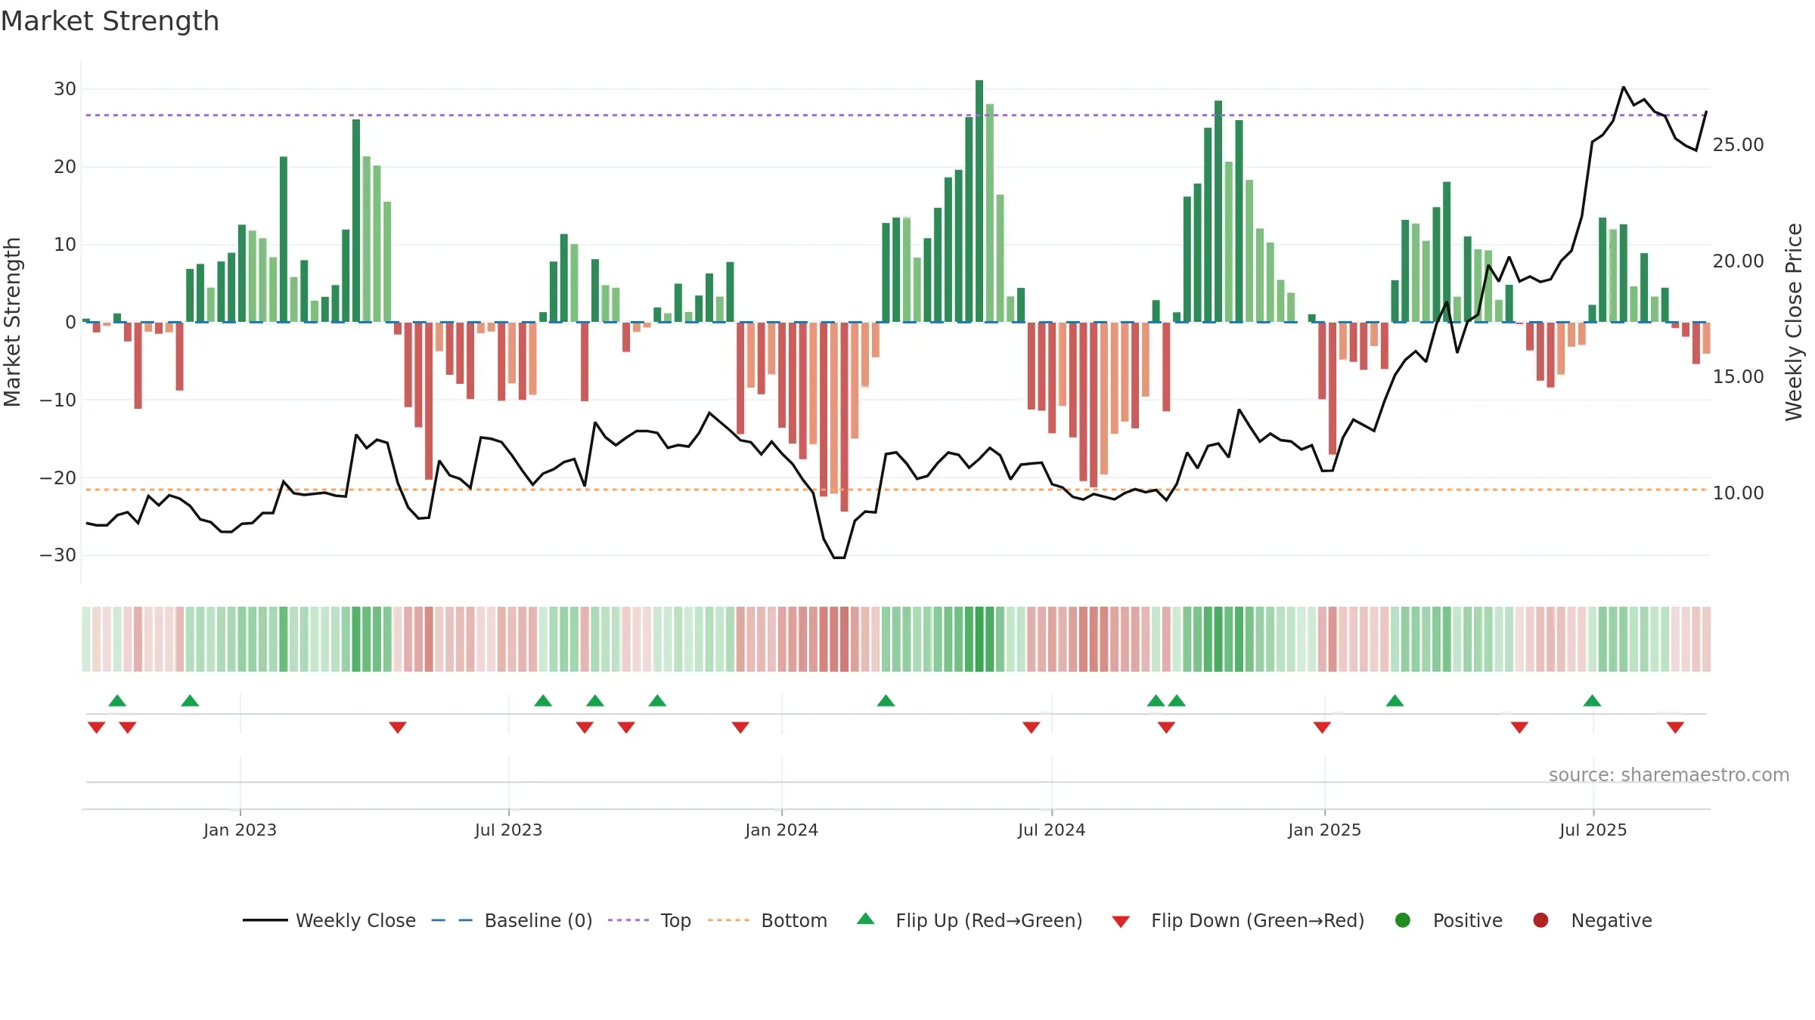
Task: Click the Jul 2024 axis label
Action: click(1051, 830)
